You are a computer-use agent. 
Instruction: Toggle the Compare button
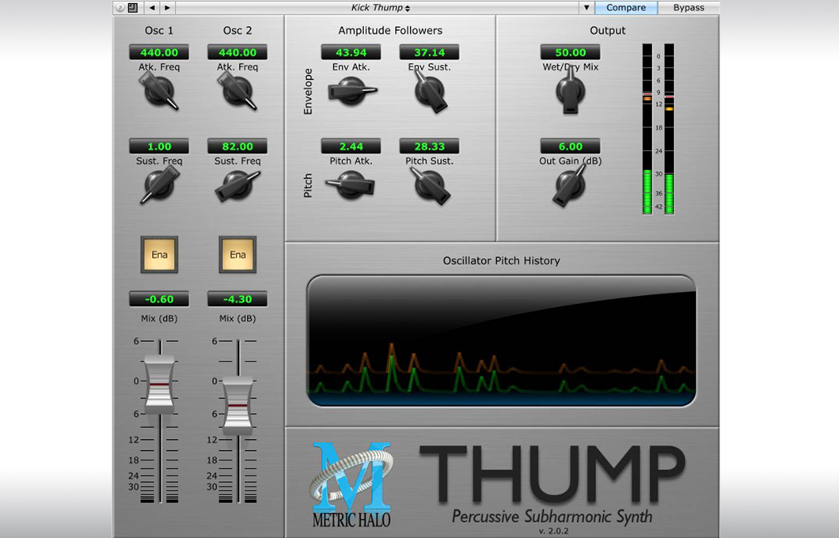[625, 7]
